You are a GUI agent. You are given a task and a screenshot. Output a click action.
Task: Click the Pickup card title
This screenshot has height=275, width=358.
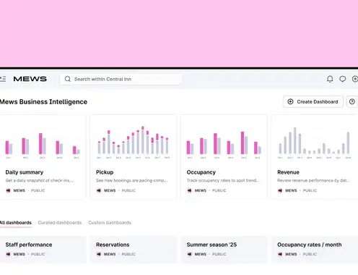pos(105,172)
